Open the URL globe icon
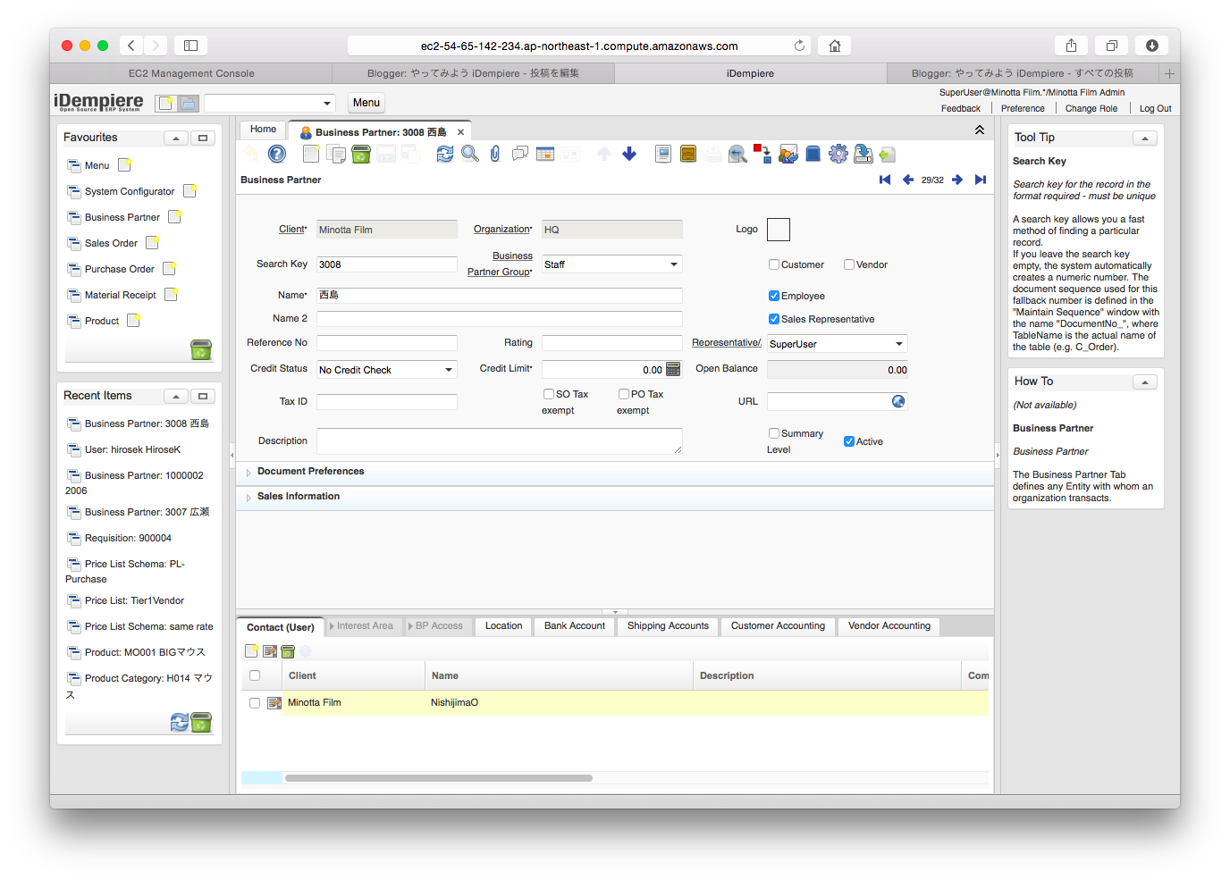 pos(898,401)
